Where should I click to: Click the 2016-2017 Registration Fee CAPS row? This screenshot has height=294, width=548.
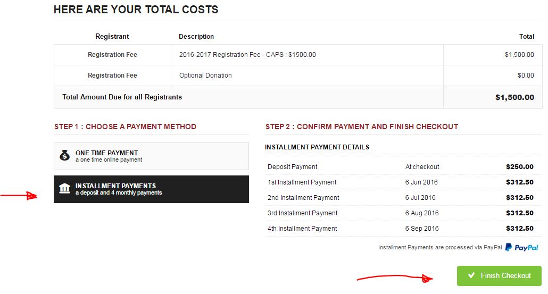point(247,55)
